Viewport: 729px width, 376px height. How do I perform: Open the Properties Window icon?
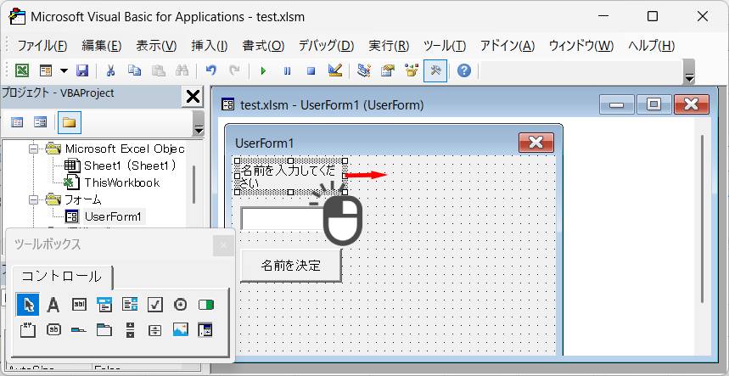[388, 70]
